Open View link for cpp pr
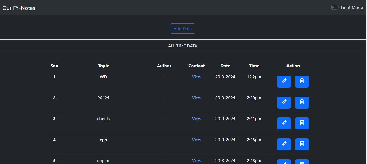This screenshot has width=367, height=164. pos(196,161)
